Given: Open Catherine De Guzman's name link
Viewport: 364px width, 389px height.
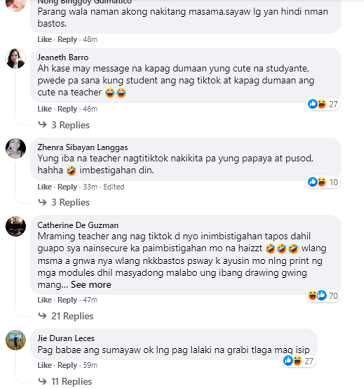Looking at the screenshot, I should tap(78, 225).
